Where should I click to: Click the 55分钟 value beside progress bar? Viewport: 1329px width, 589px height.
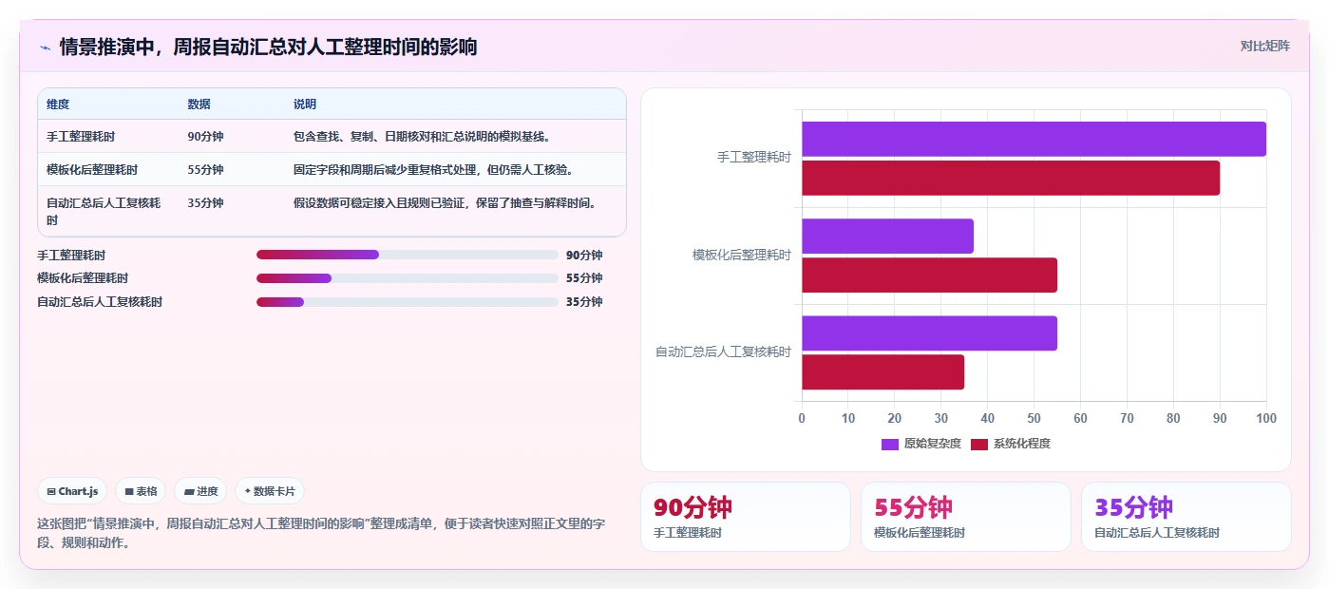(584, 278)
